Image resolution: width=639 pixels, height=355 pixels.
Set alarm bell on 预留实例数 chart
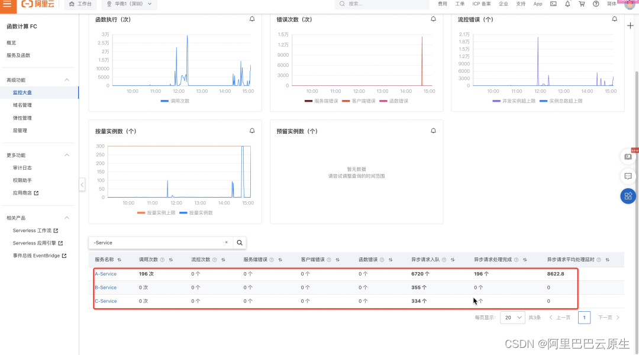pos(433,131)
